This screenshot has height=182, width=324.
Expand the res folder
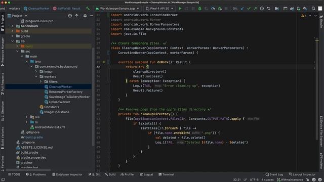26,117
